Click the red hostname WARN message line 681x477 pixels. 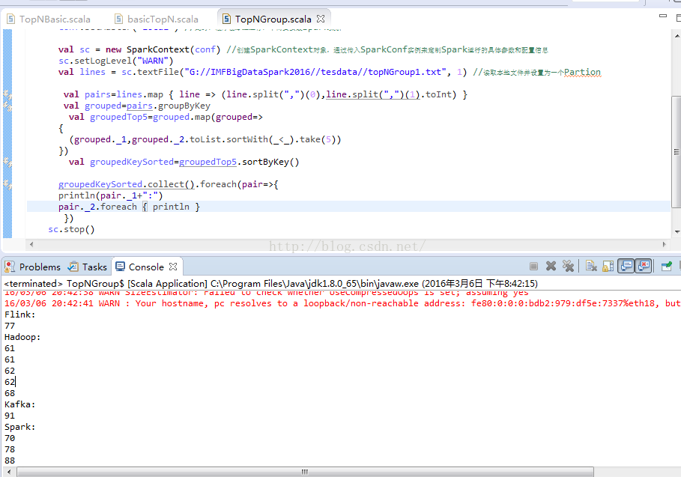[x=342, y=303]
